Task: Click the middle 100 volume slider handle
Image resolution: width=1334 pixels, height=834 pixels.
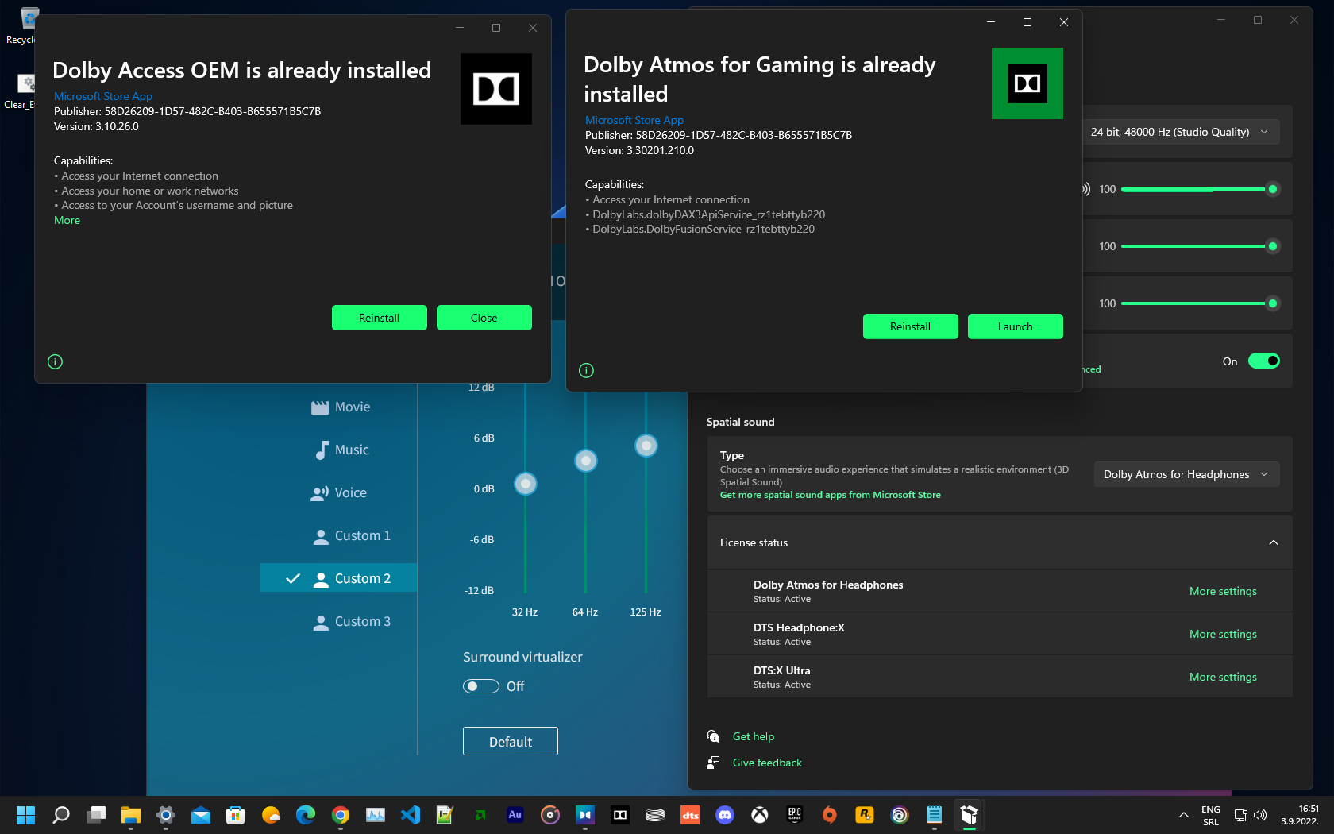Action: [x=1273, y=246]
